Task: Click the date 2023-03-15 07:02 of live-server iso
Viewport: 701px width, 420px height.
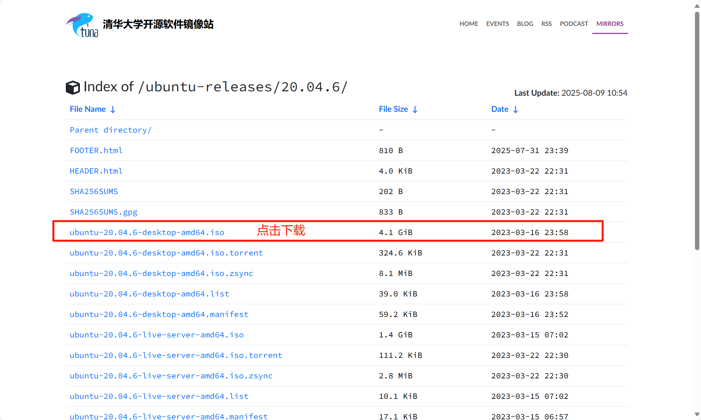Action: pyautogui.click(x=530, y=335)
